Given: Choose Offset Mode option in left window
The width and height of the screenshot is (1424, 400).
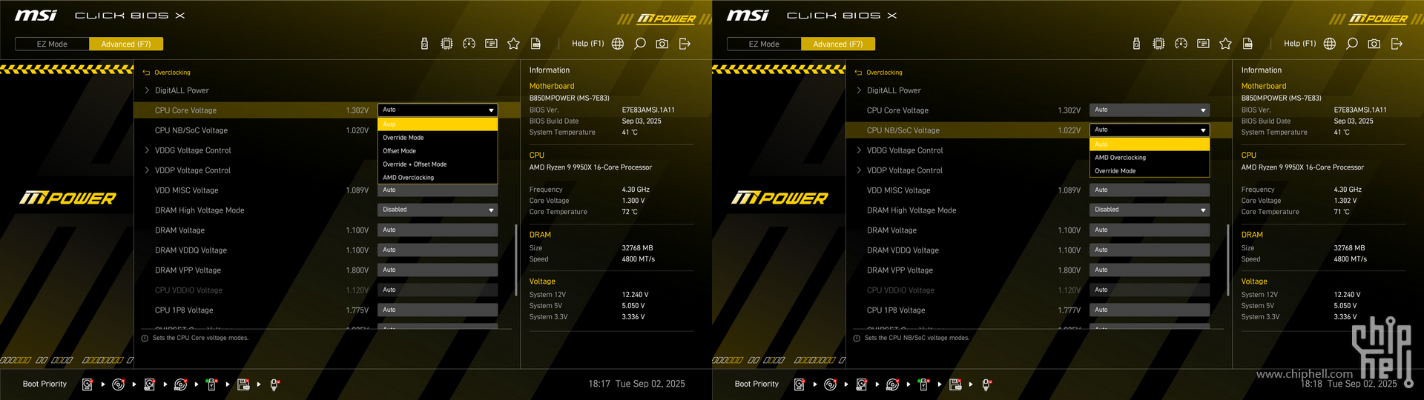Looking at the screenshot, I should point(438,151).
